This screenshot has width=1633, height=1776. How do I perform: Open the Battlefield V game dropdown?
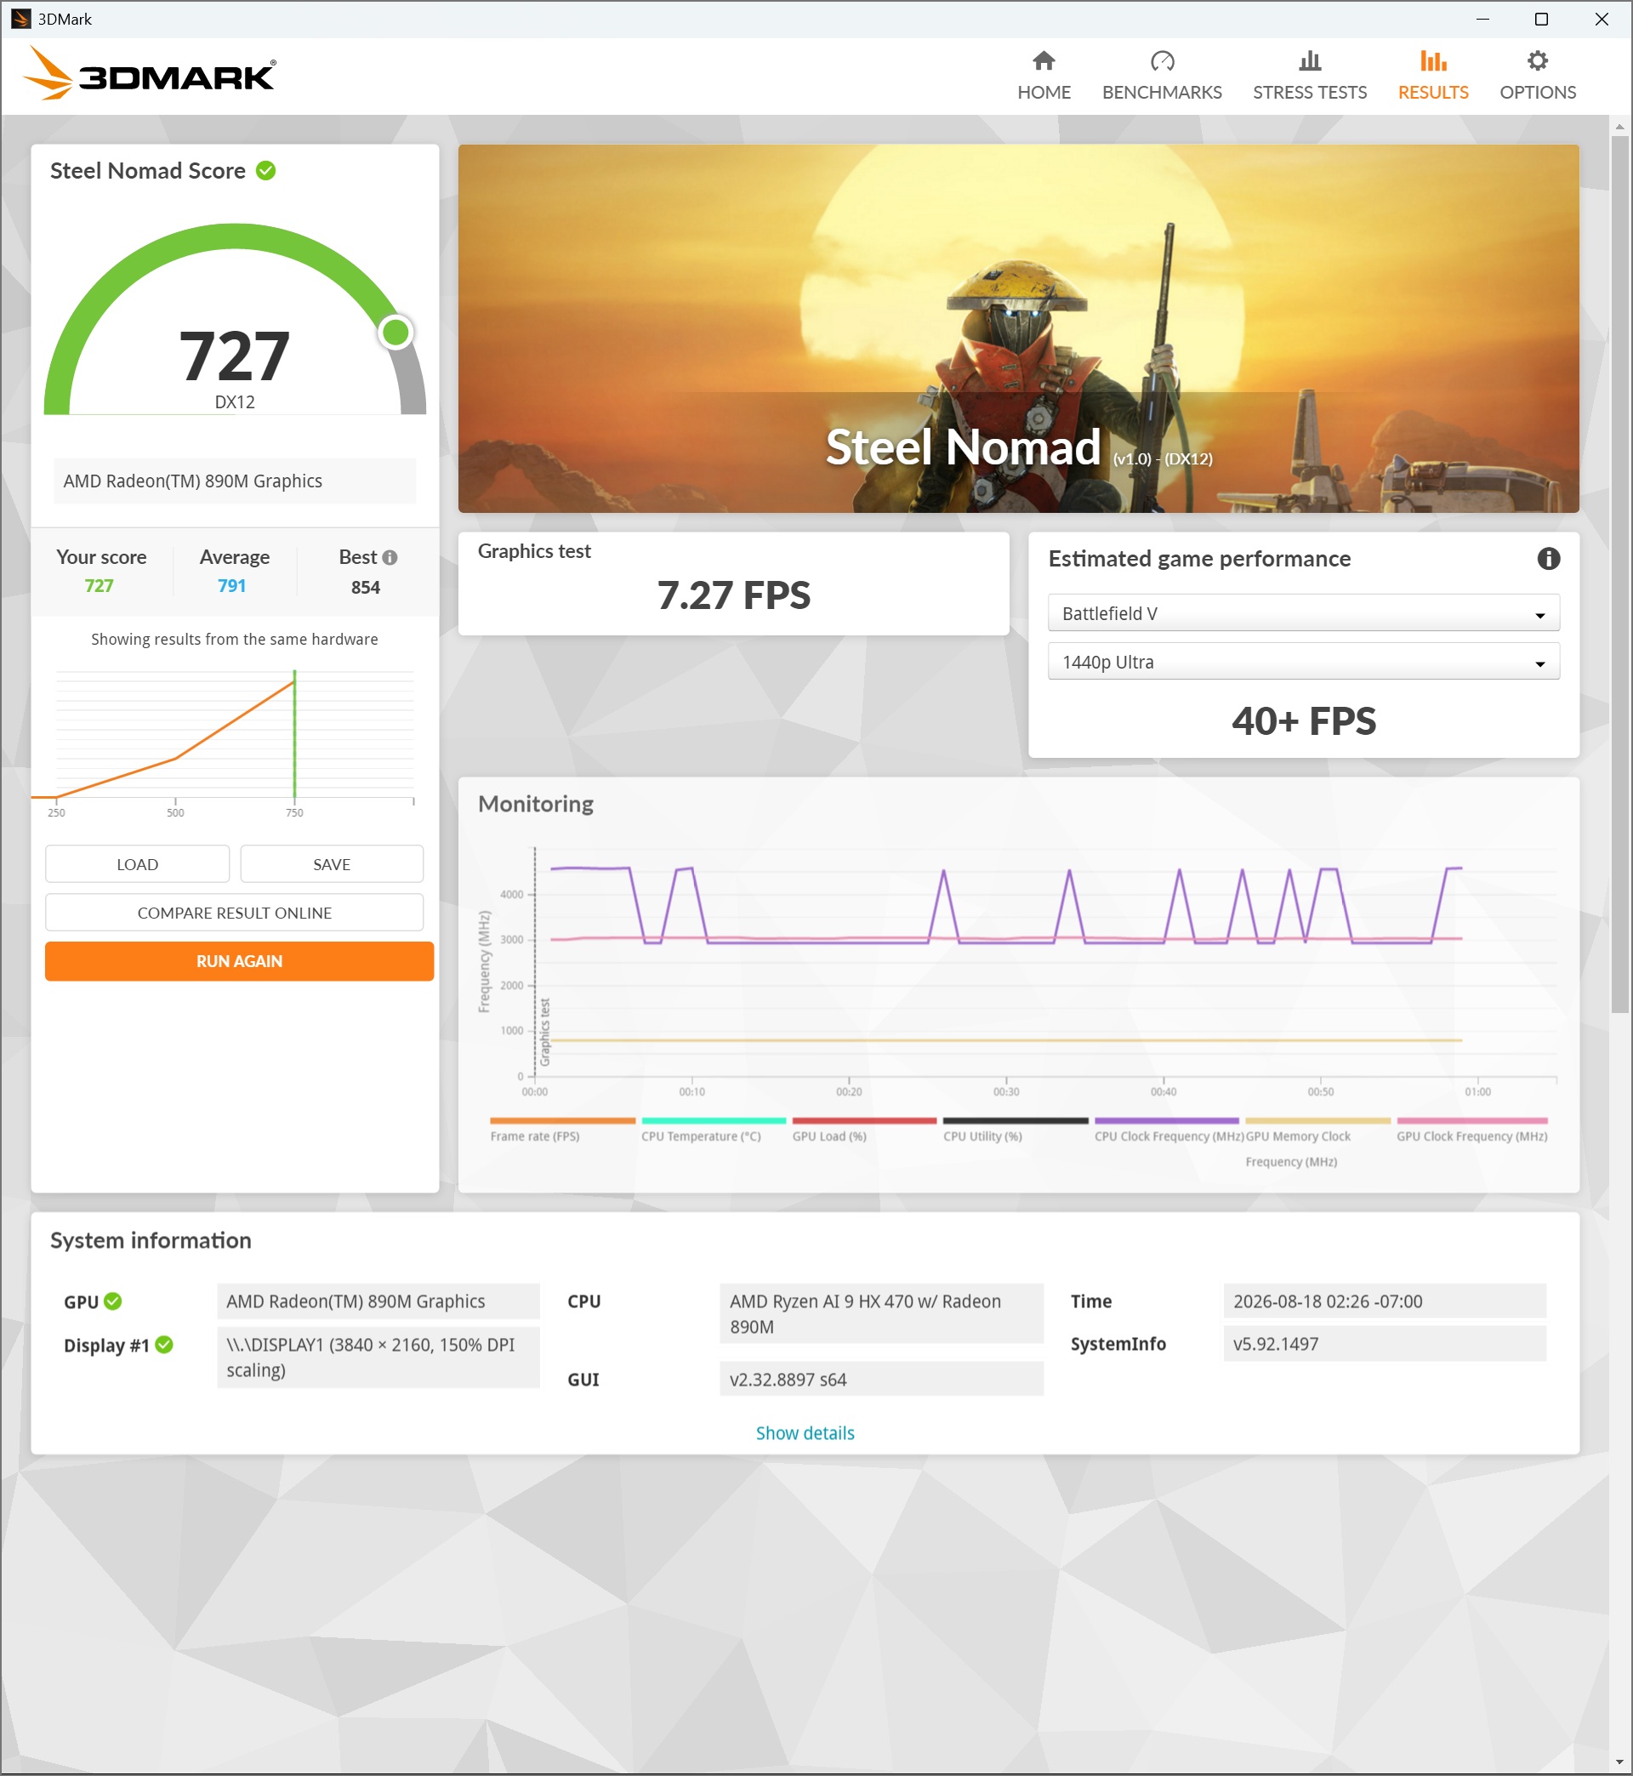[x=1303, y=613]
